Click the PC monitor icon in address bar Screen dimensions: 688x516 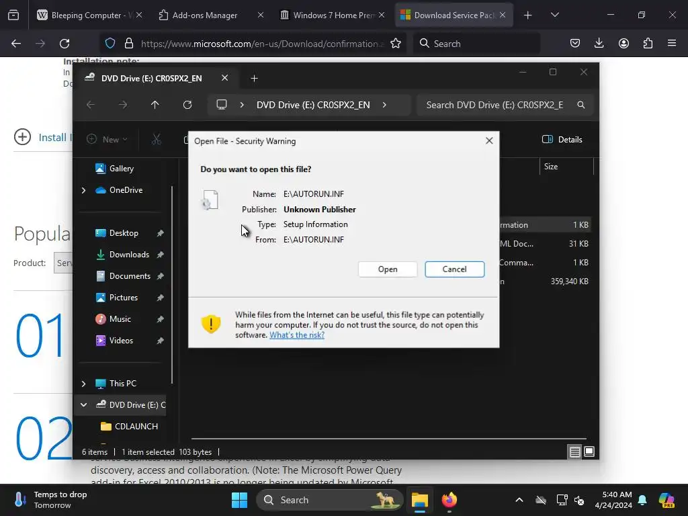(x=222, y=105)
